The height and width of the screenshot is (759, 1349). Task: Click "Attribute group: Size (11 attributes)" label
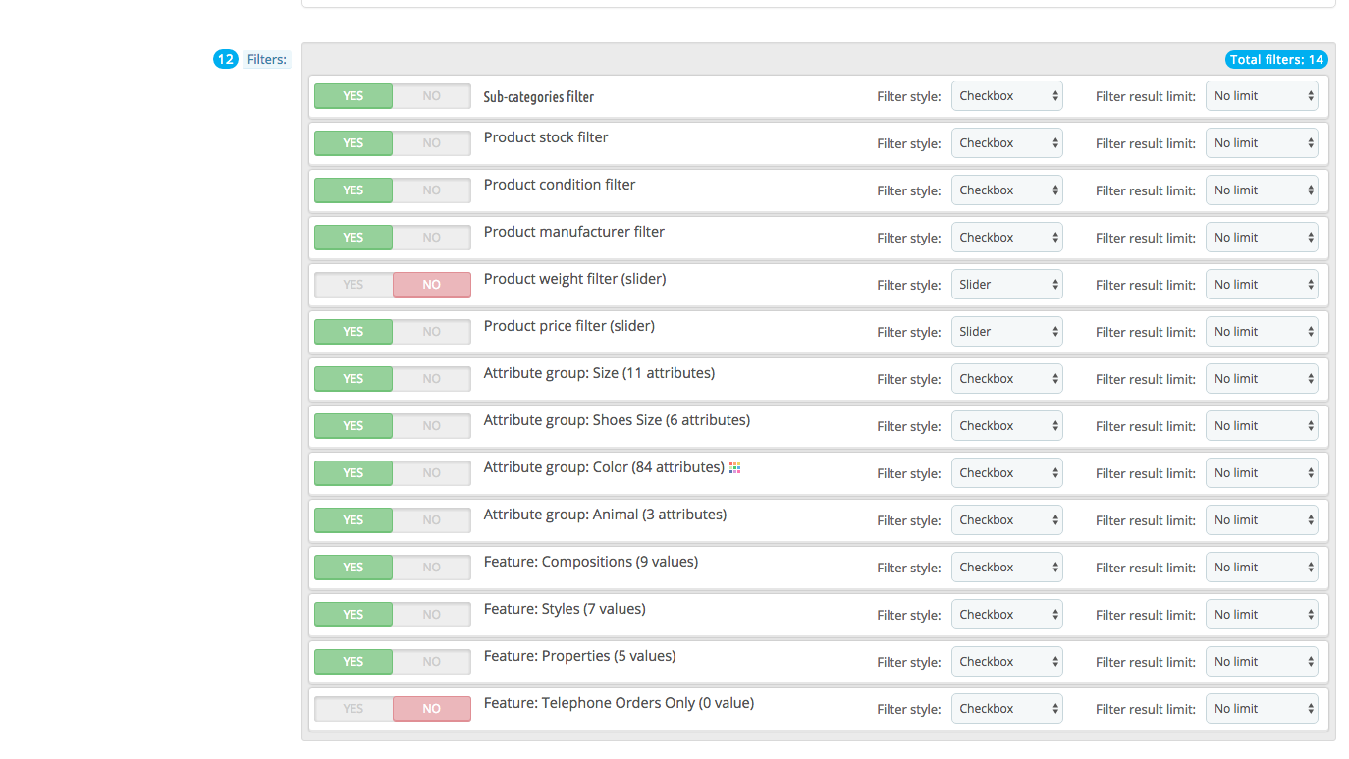(600, 373)
